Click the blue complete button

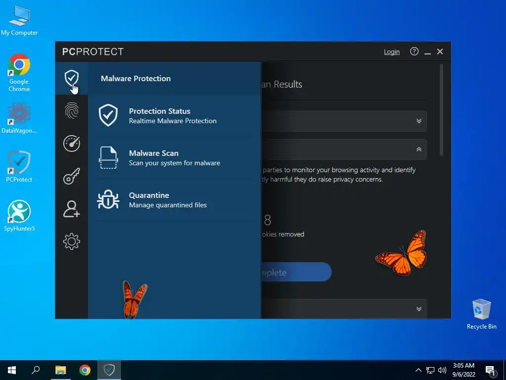click(x=296, y=272)
